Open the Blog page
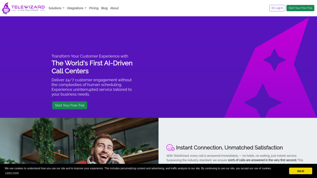The image size is (317, 178). tap(104, 8)
